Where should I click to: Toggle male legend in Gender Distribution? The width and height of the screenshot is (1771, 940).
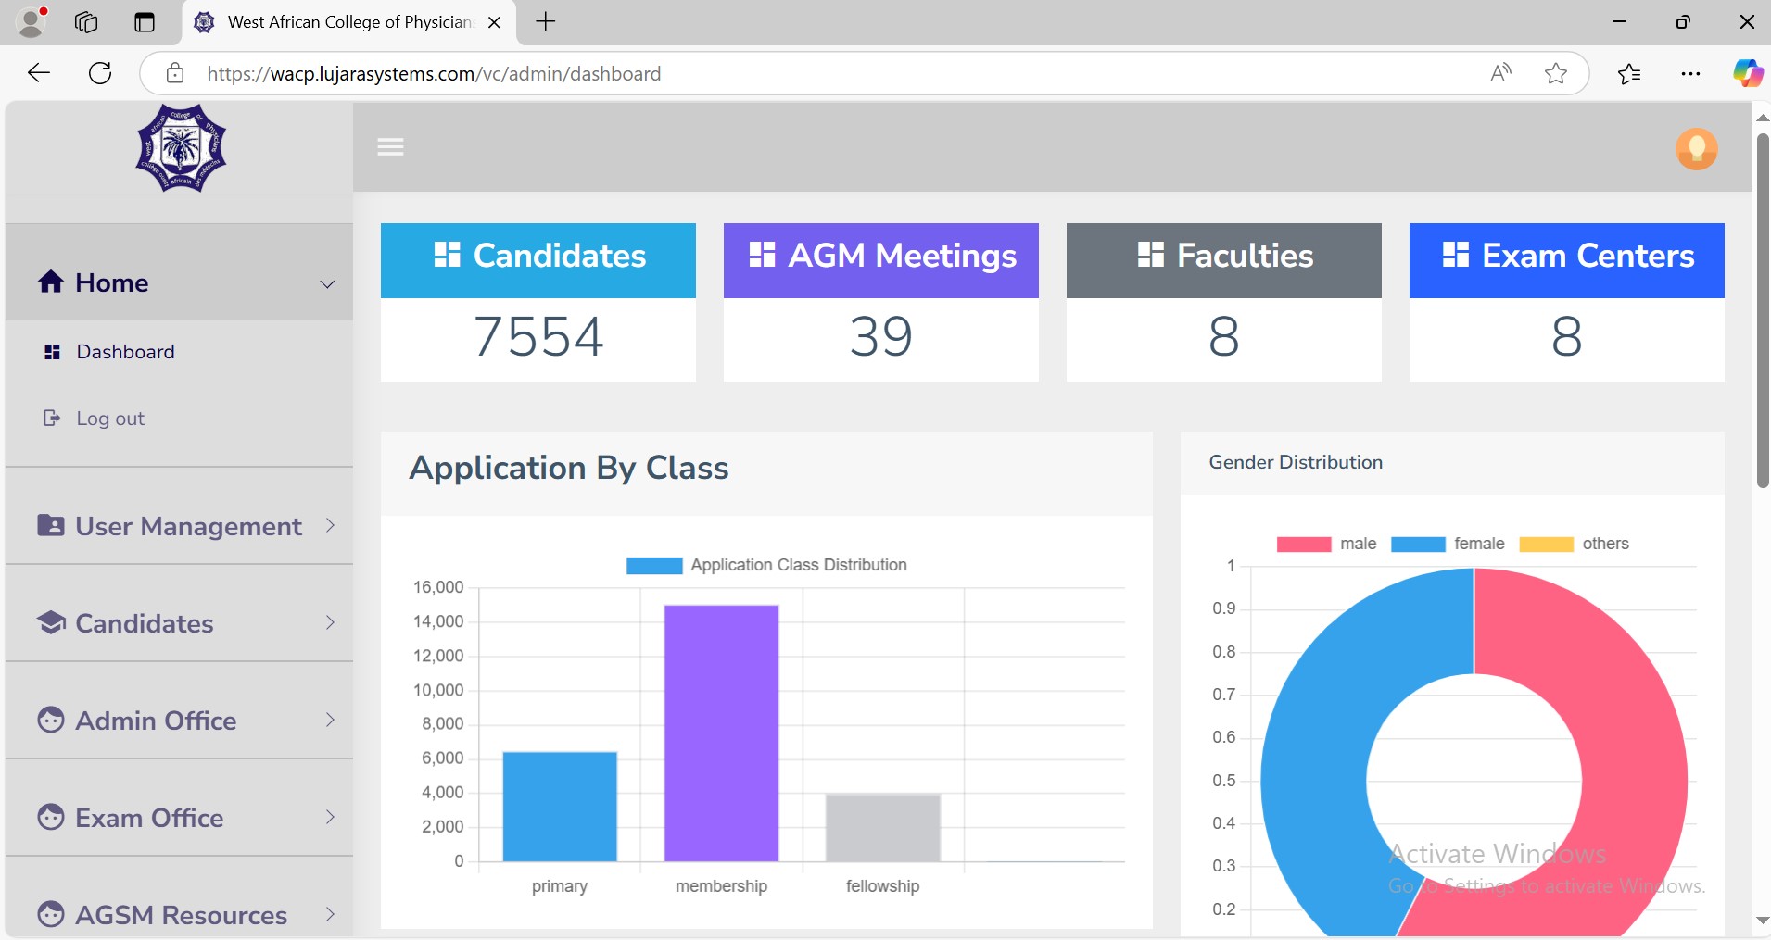tap(1326, 544)
